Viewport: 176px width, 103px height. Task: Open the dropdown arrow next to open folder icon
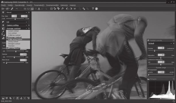click(x=5, y=9)
